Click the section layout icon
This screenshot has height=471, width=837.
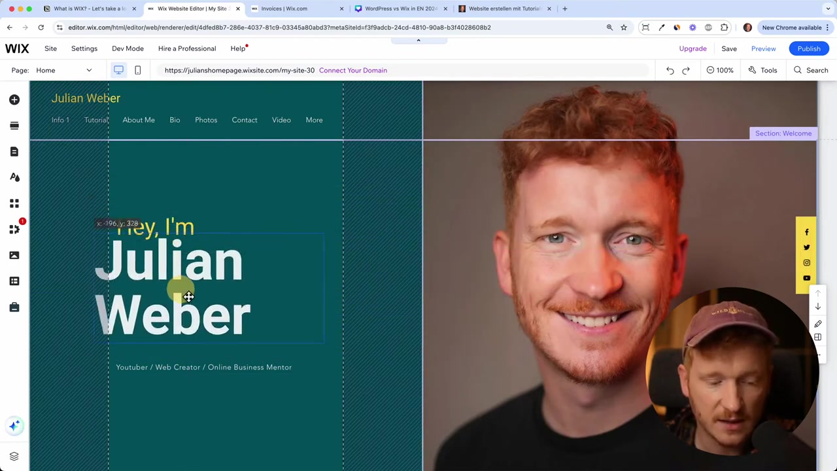coord(817,338)
